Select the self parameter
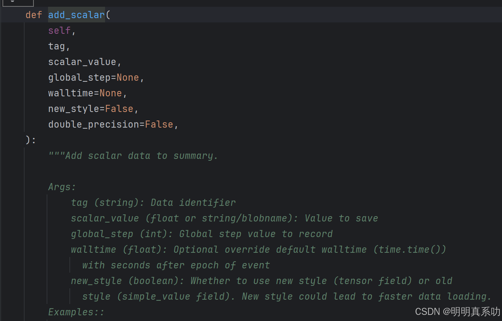502x321 pixels. pyautogui.click(x=59, y=31)
